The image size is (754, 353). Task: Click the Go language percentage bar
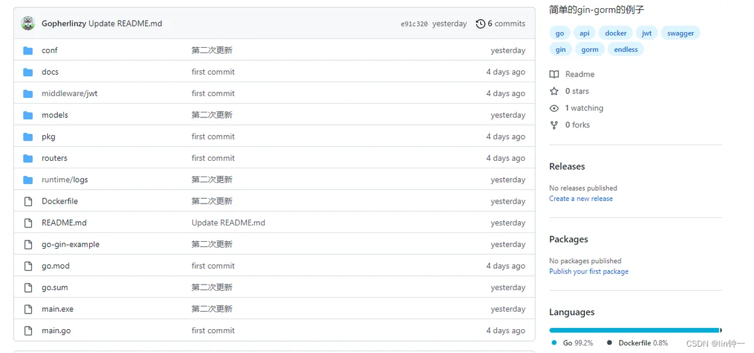click(634, 330)
